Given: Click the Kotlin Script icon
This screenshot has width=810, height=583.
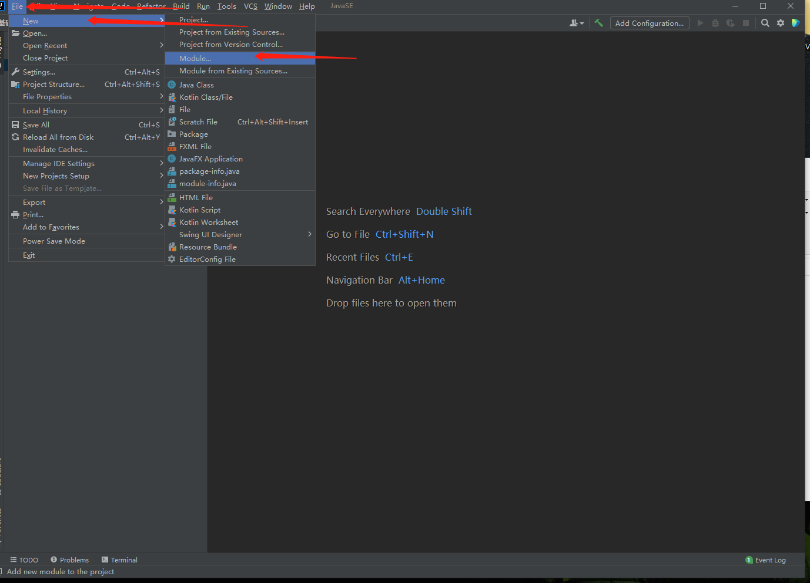Looking at the screenshot, I should 172,210.
